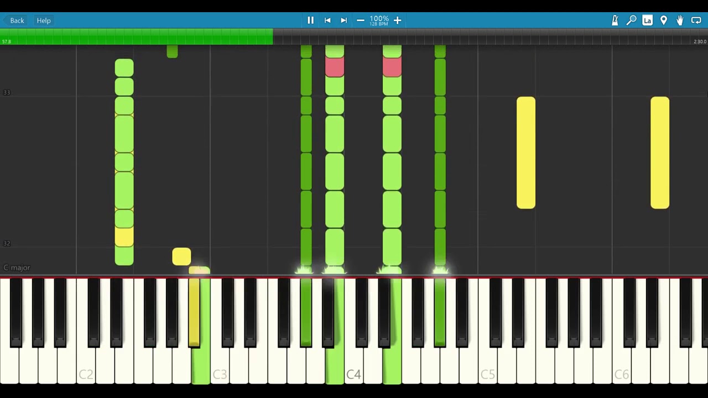The width and height of the screenshot is (708, 398).
Task: Toggle the La note labels option
Action: tap(647, 20)
